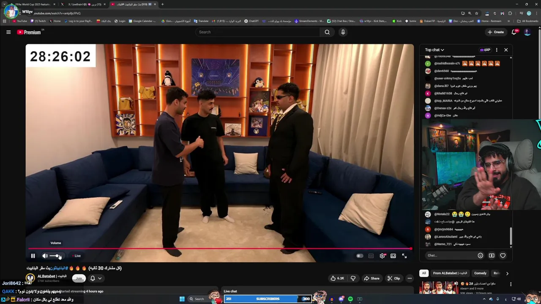Mute the video with speaker icon
The height and width of the screenshot is (304, 541).
tap(45, 256)
